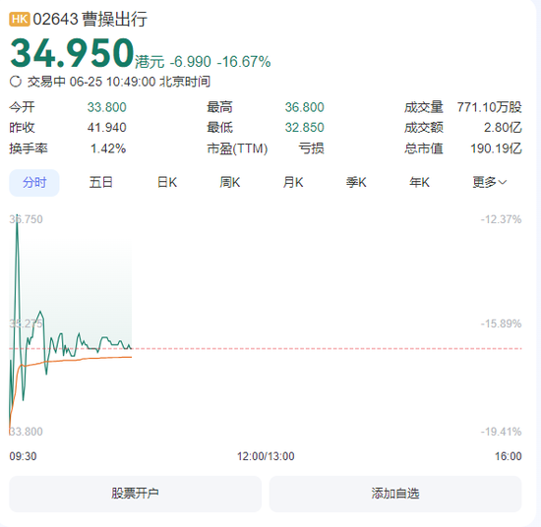Image resolution: width=541 pixels, height=527 pixels.
Task: Click the current price 34.950
Action: point(72,53)
